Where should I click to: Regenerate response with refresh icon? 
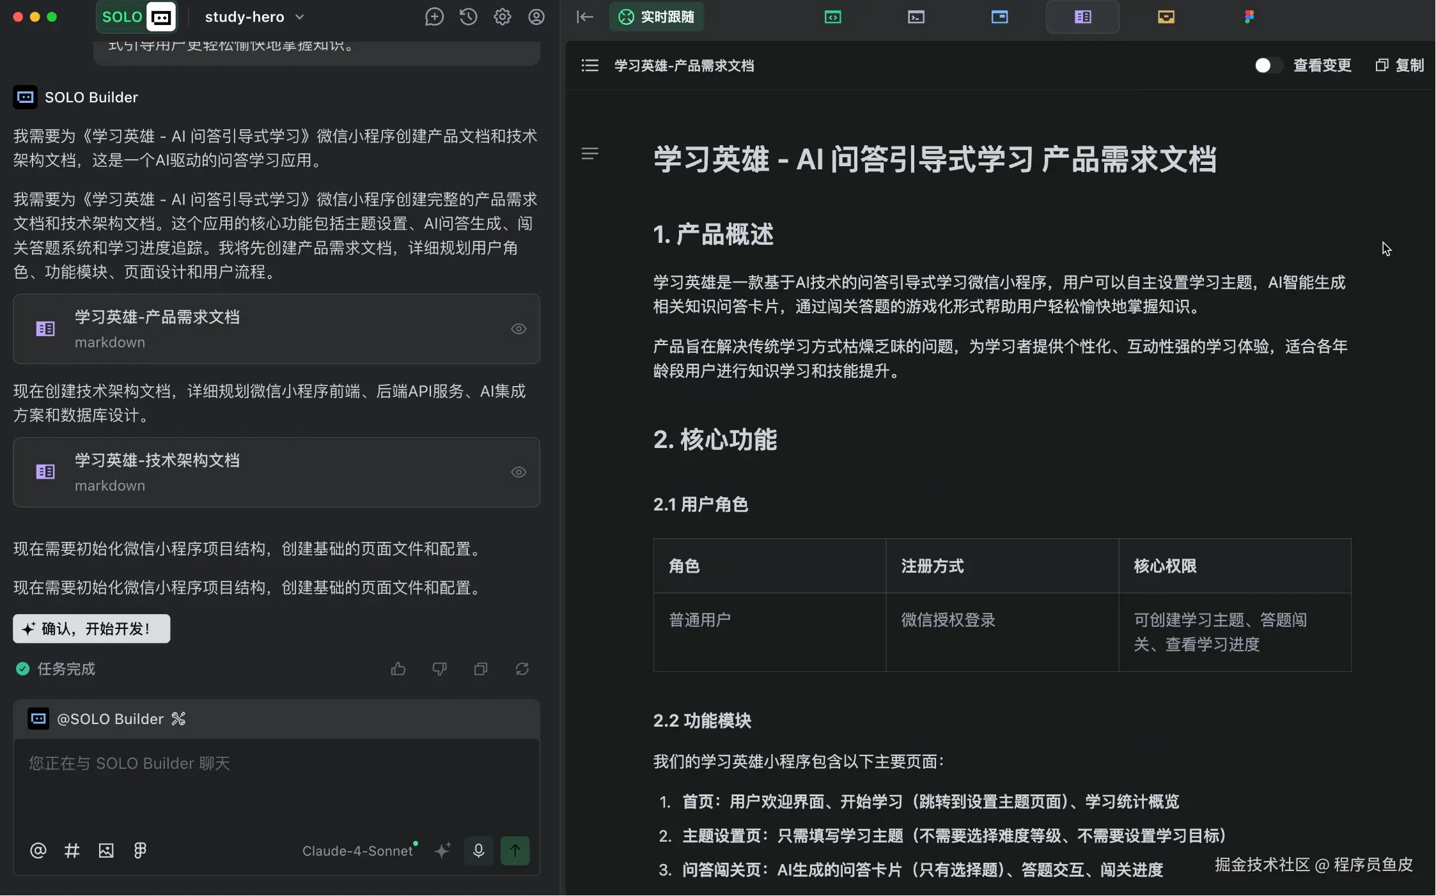click(x=522, y=669)
